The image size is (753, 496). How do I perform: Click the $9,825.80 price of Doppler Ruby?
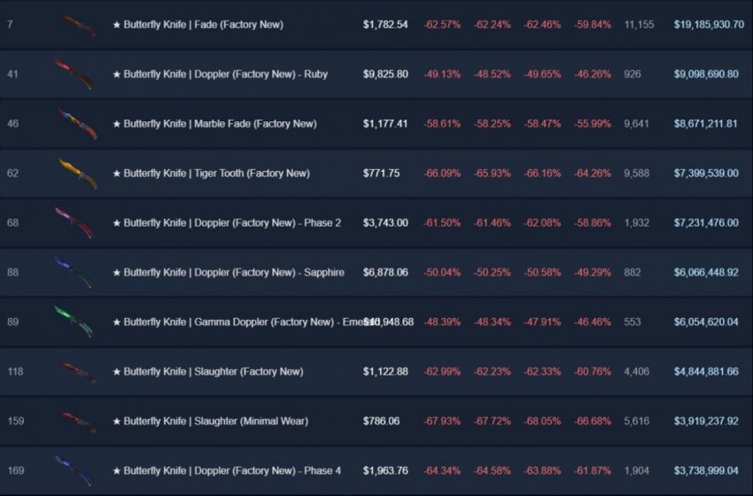click(x=385, y=74)
